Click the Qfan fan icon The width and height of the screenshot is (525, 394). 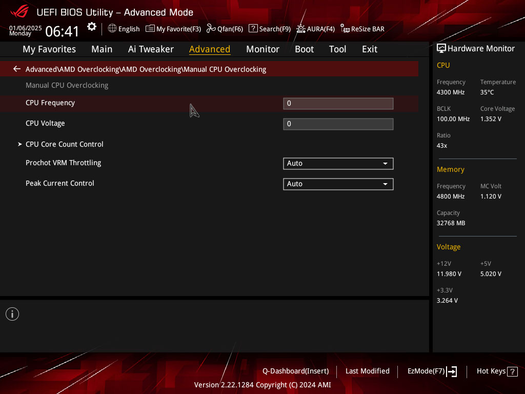point(211,29)
